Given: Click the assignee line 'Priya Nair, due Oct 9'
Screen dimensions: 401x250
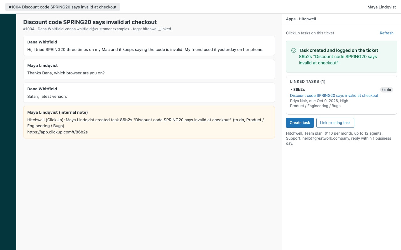Looking at the screenshot, I should click(x=319, y=101).
